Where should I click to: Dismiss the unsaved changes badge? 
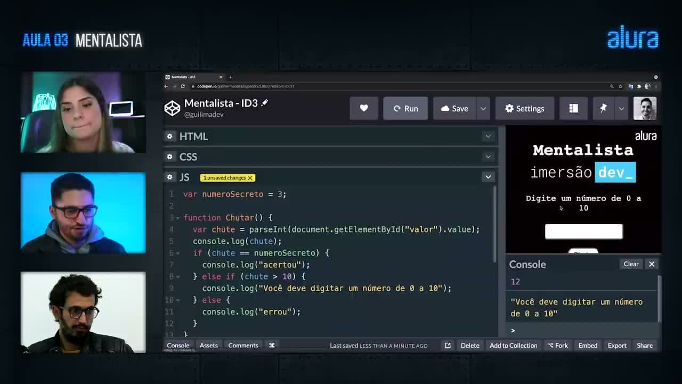pos(250,178)
